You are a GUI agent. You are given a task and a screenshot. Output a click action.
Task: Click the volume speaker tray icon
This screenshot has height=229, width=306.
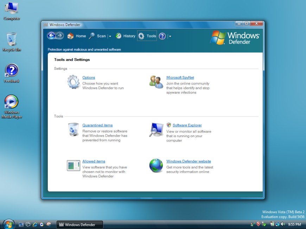[x=283, y=224]
